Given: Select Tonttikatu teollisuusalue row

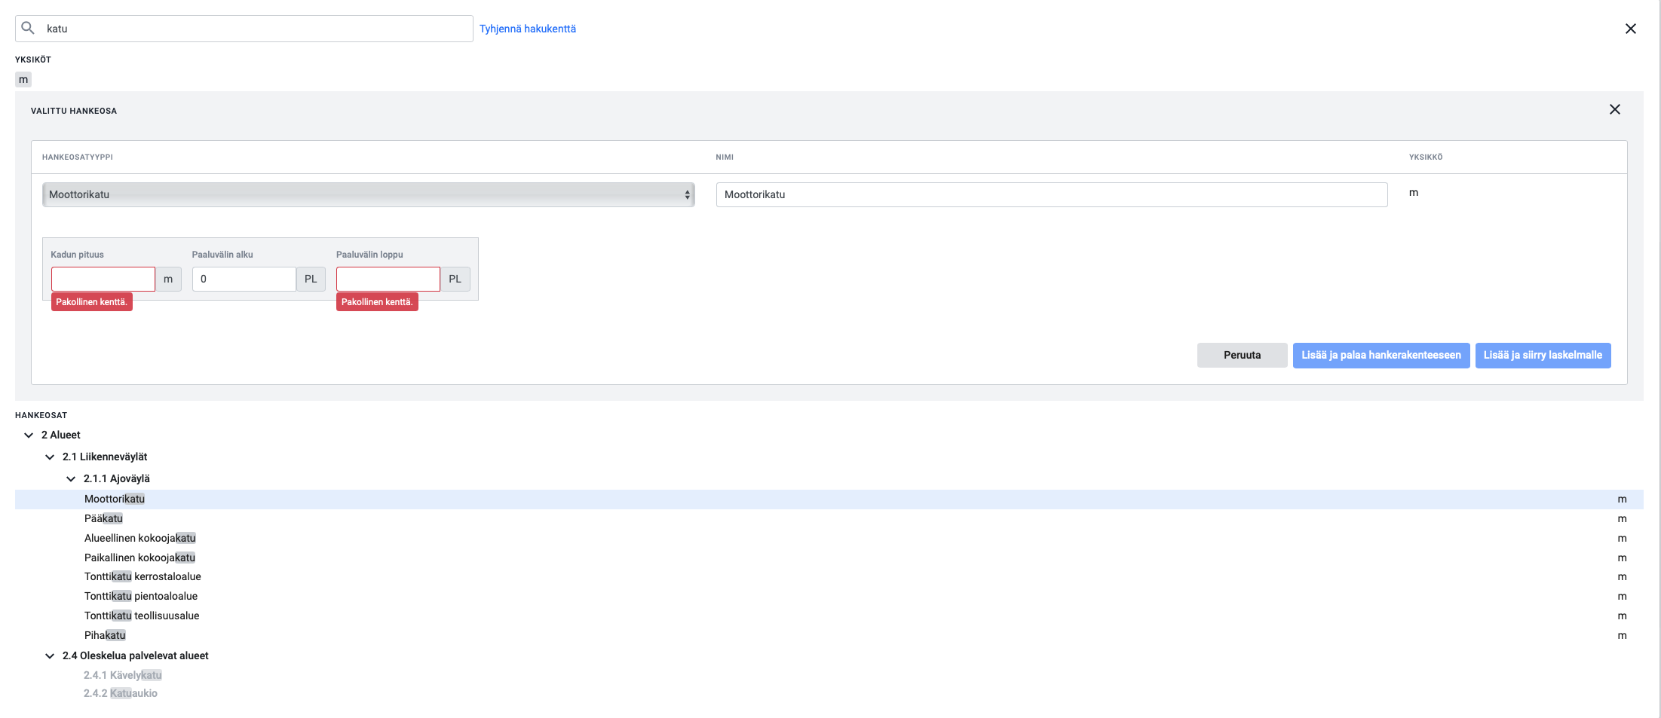Looking at the screenshot, I should (829, 616).
